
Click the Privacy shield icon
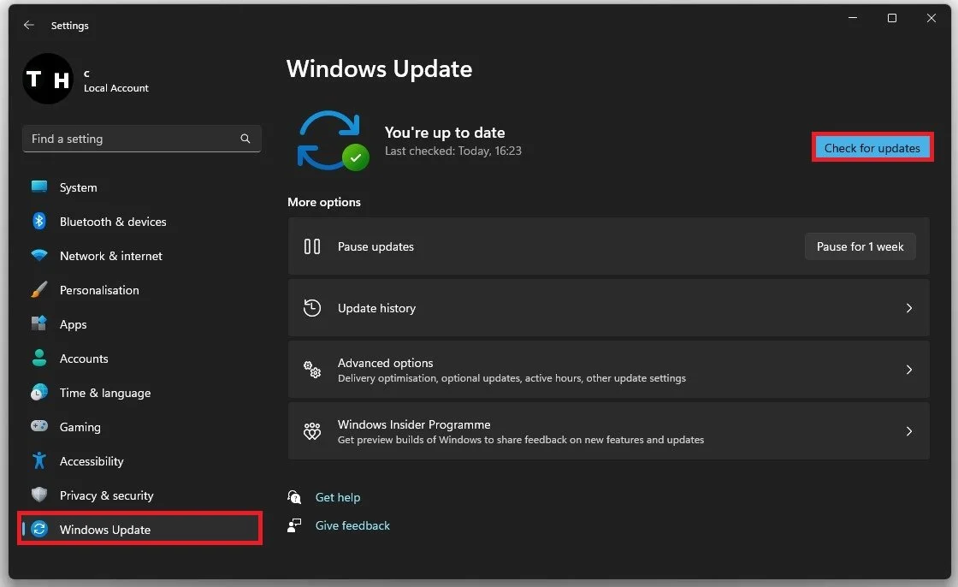click(x=39, y=495)
